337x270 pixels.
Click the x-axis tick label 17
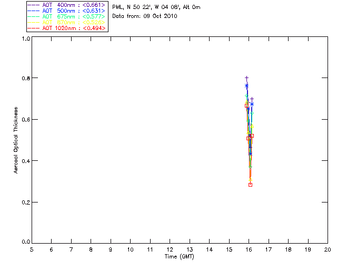(x=269, y=250)
